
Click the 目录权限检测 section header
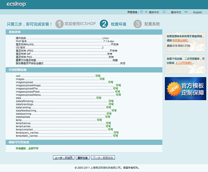(84, 70)
